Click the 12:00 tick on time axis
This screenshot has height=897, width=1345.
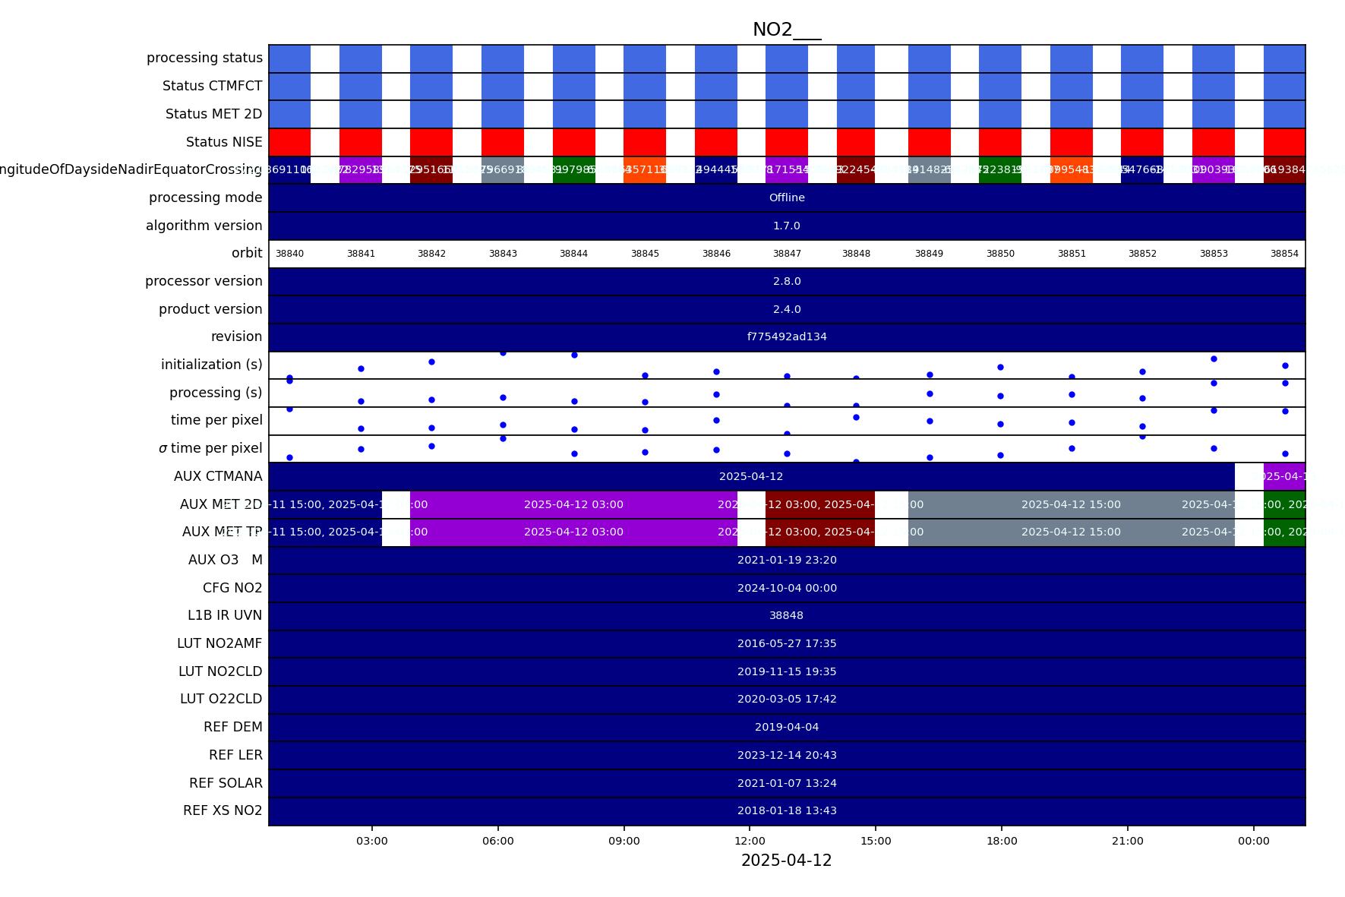pyautogui.click(x=750, y=841)
